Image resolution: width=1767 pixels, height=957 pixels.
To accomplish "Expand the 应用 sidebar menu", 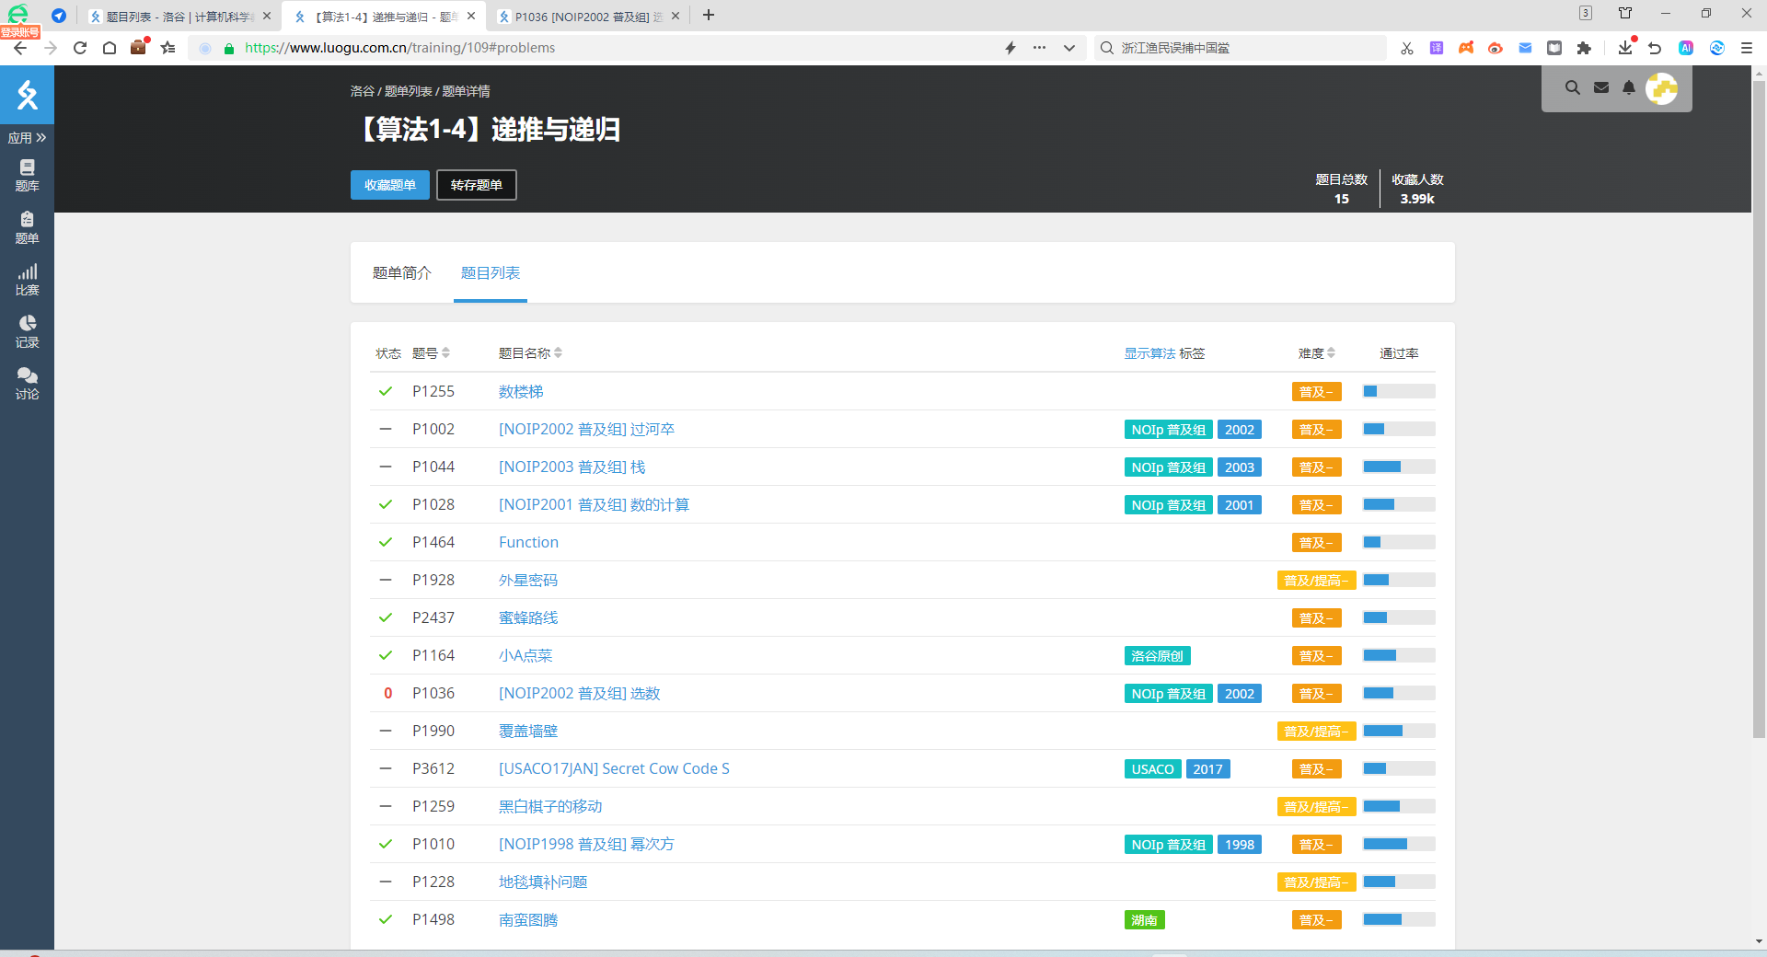I will point(27,138).
